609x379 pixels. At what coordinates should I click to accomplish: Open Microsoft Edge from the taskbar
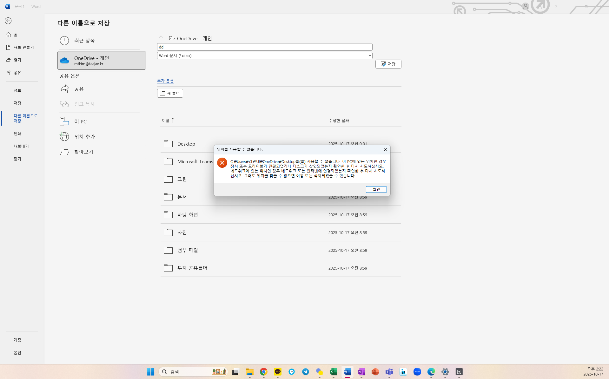click(431, 372)
